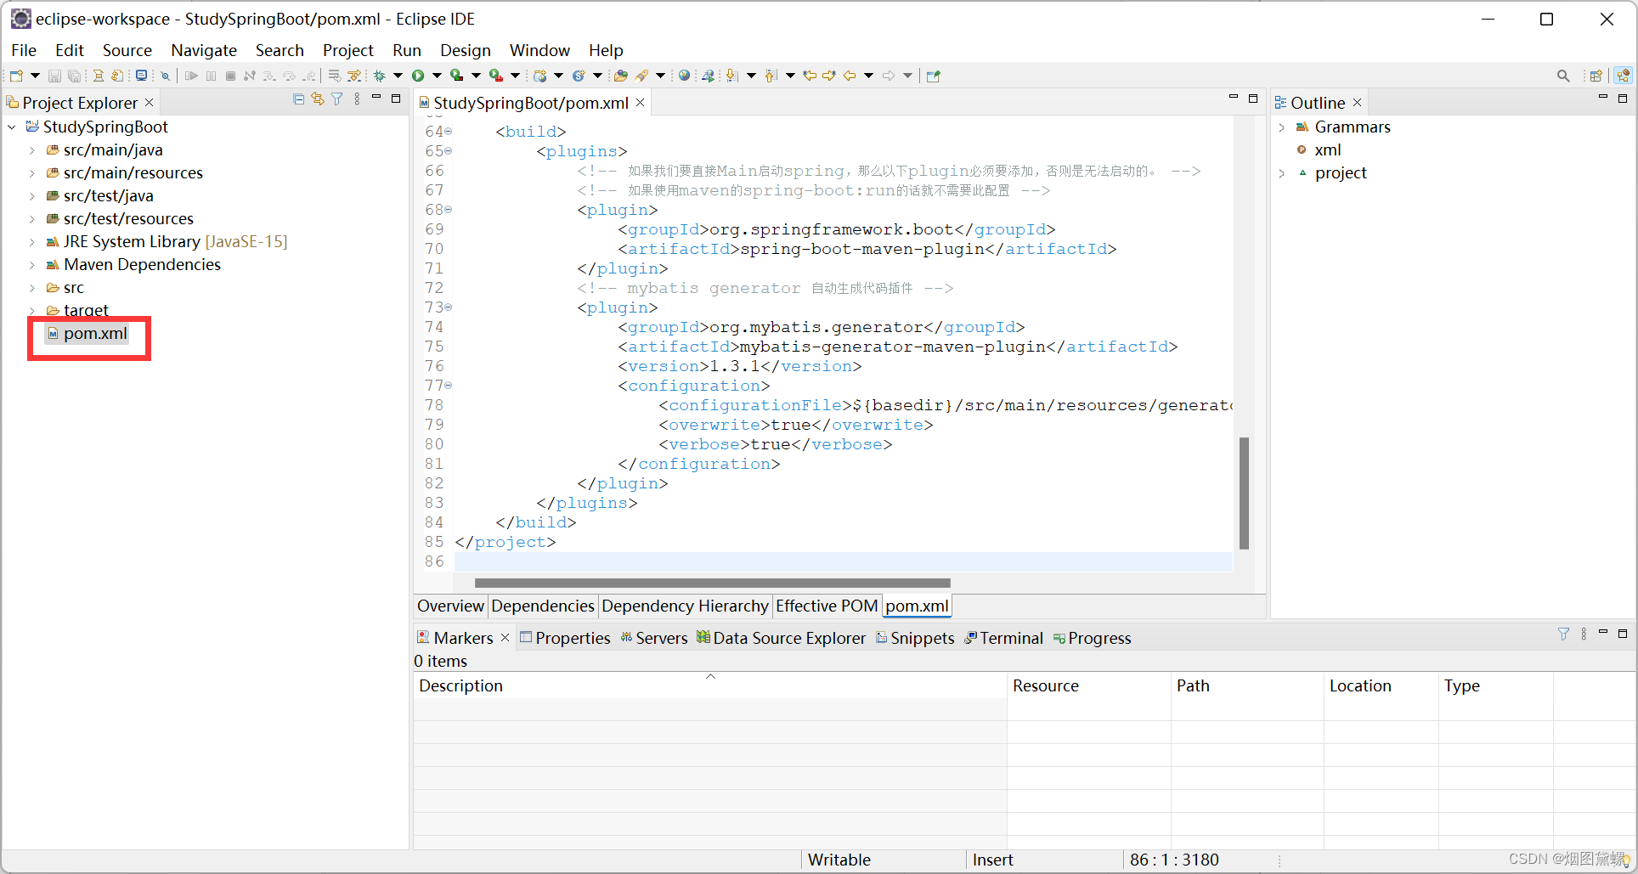Screen dimensions: 1638x874
Task: Expand the src/main/java folder
Action: pyautogui.click(x=32, y=150)
